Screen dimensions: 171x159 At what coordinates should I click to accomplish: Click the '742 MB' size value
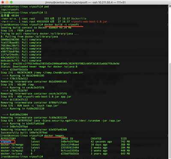[x=125, y=141]
